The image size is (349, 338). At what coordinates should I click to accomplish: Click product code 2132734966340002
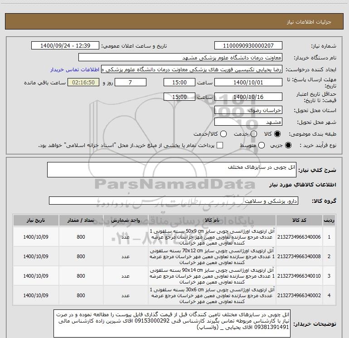tap(299, 295)
